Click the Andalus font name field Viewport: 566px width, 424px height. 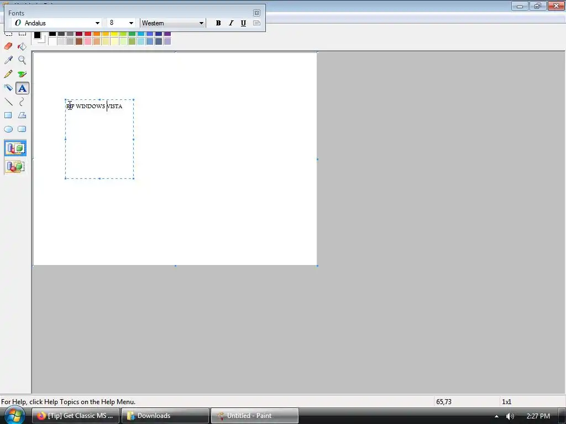[53, 23]
